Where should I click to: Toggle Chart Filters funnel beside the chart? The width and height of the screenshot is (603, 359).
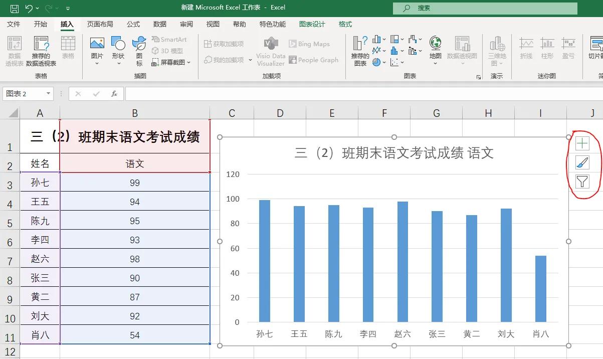pyautogui.click(x=582, y=181)
